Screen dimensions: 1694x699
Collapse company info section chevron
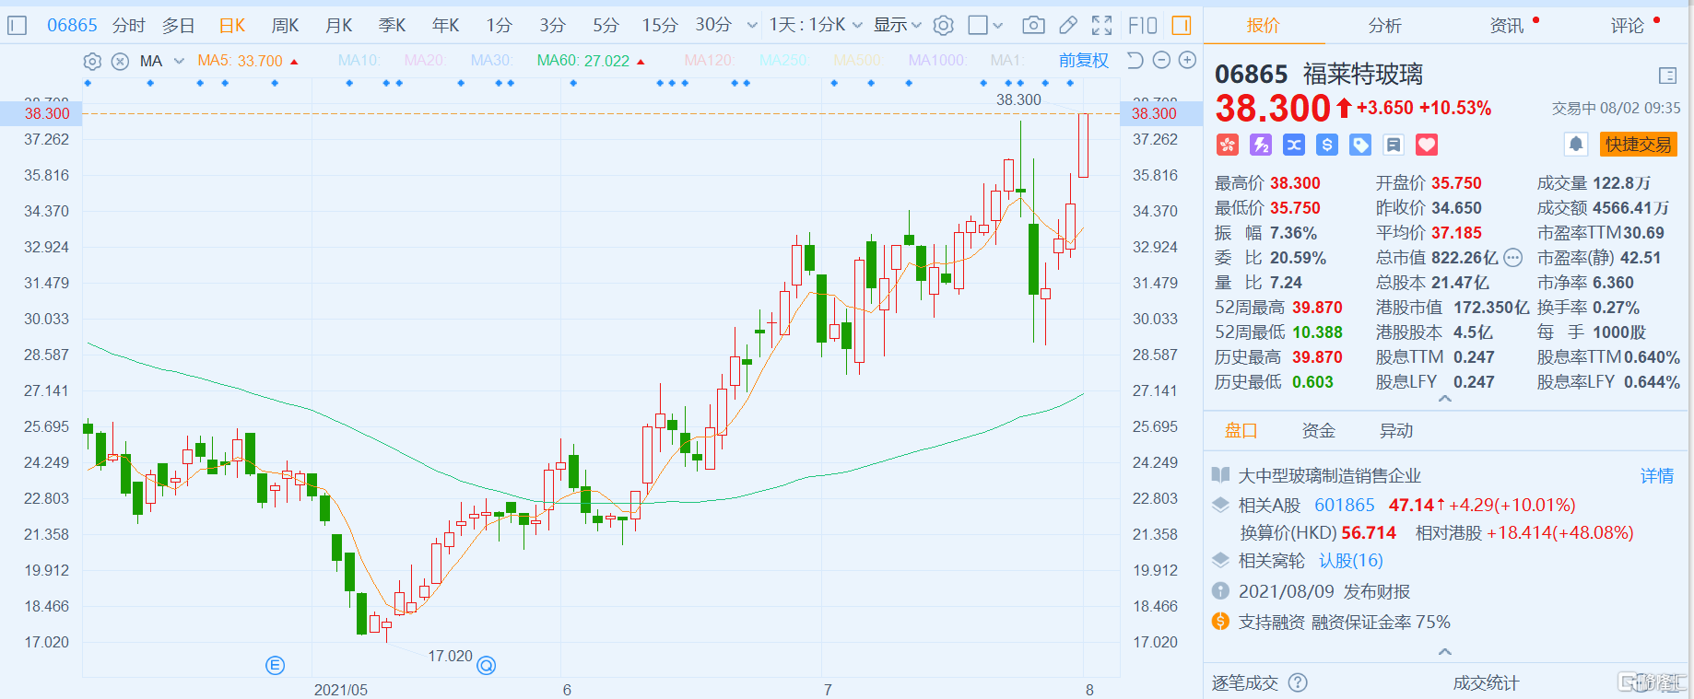pos(1445,651)
